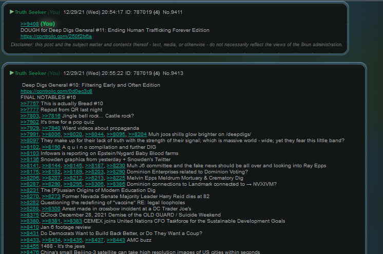
Task: Open quote link >>8455
Action: pyautogui.click(x=30, y=246)
